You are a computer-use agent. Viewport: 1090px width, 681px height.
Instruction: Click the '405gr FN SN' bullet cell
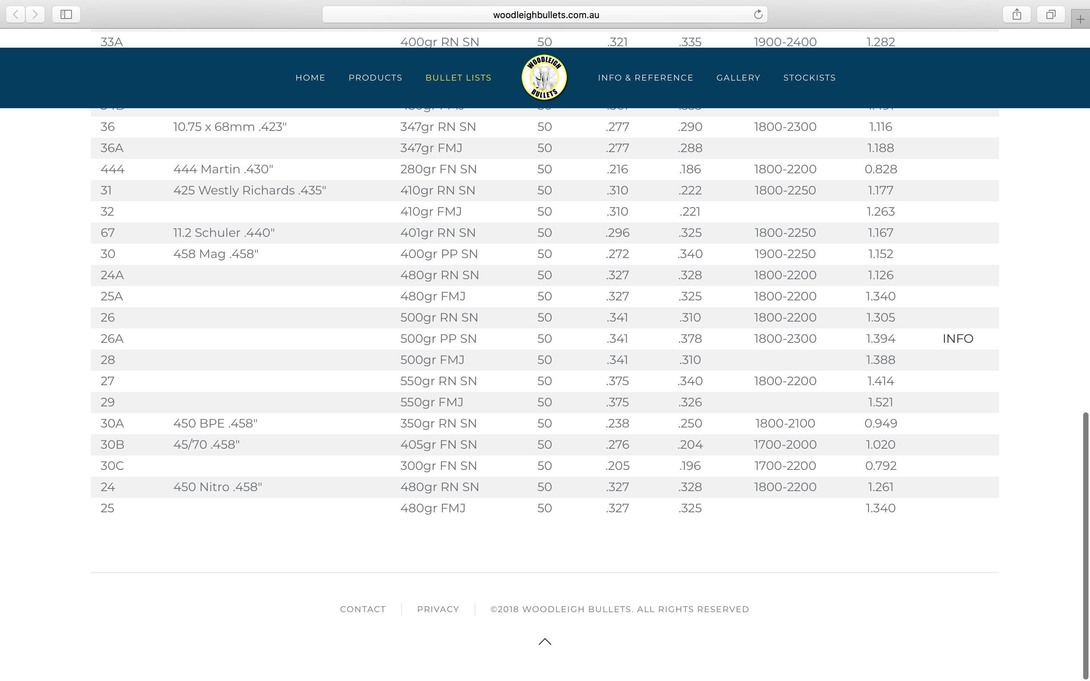coord(438,445)
